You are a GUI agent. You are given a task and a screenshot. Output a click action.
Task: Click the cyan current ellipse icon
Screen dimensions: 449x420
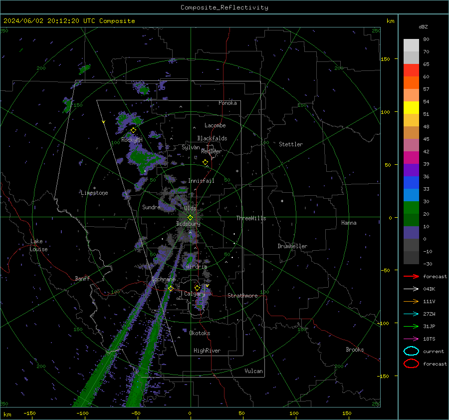tap(411, 351)
